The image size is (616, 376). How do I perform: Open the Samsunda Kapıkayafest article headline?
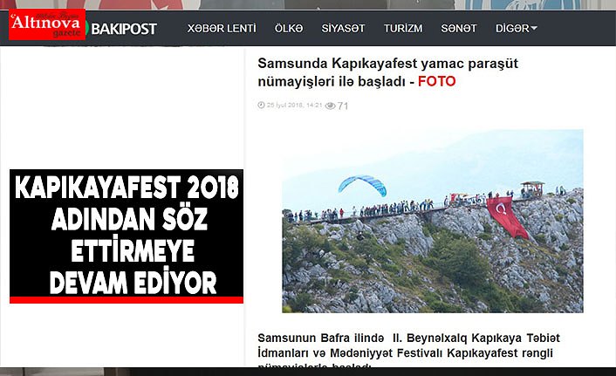(387, 72)
